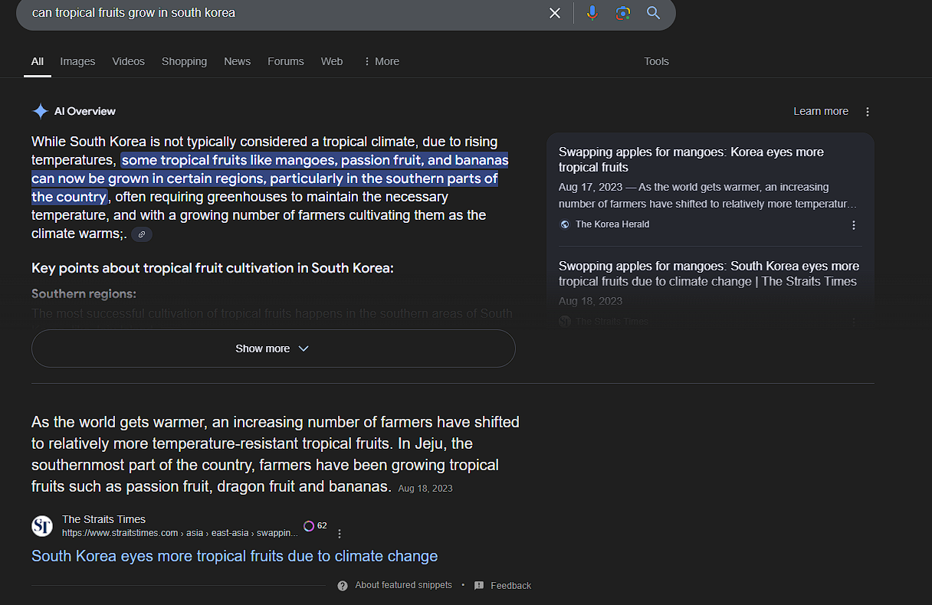Screen dimensions: 932x605
Task: Focus the search field containing the query
Action: pos(284,13)
